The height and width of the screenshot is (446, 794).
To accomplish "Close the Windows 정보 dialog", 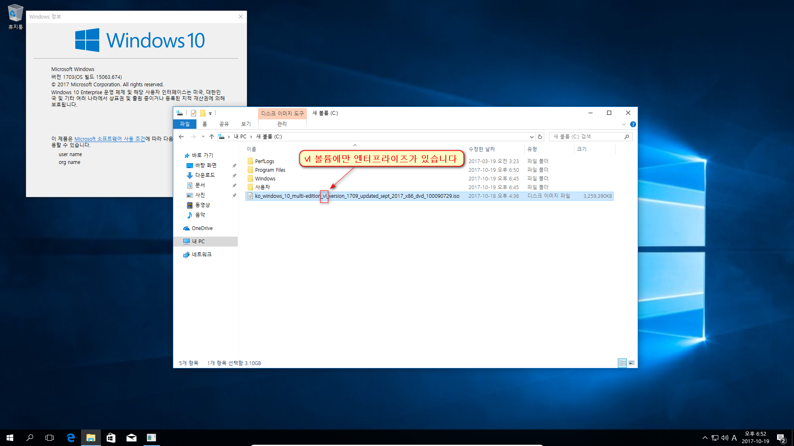I will (x=241, y=17).
